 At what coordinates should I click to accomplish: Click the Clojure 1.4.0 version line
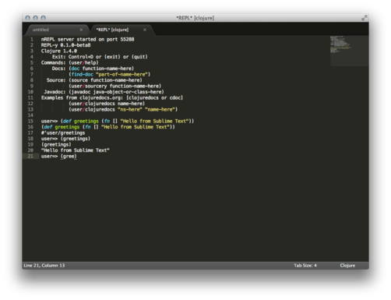tap(59, 51)
